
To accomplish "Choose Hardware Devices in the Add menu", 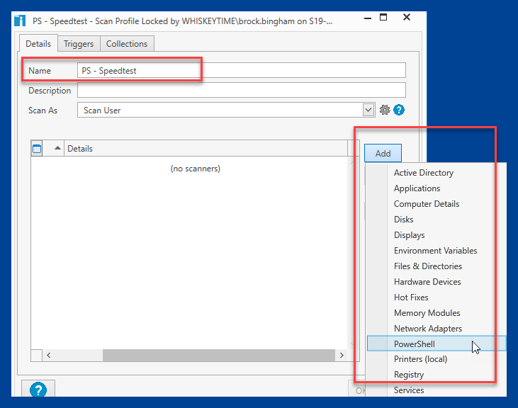I will point(437,282).
